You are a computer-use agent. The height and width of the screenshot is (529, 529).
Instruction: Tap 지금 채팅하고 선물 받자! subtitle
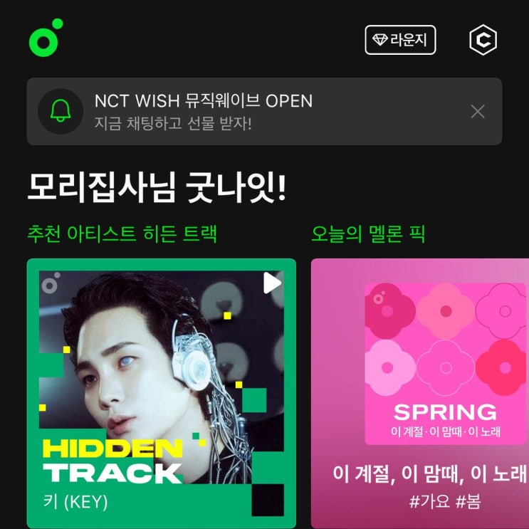[173, 123]
